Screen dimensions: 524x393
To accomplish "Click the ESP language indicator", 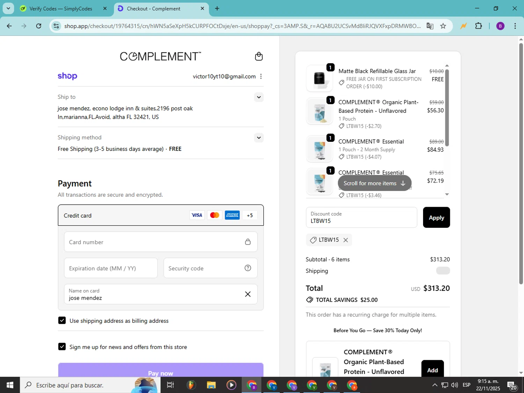I will [466, 385].
